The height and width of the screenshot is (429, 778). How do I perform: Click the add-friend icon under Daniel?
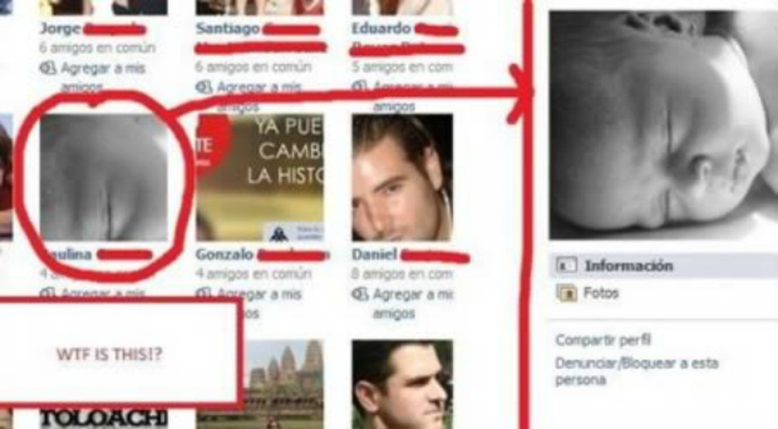pyautogui.click(x=360, y=294)
